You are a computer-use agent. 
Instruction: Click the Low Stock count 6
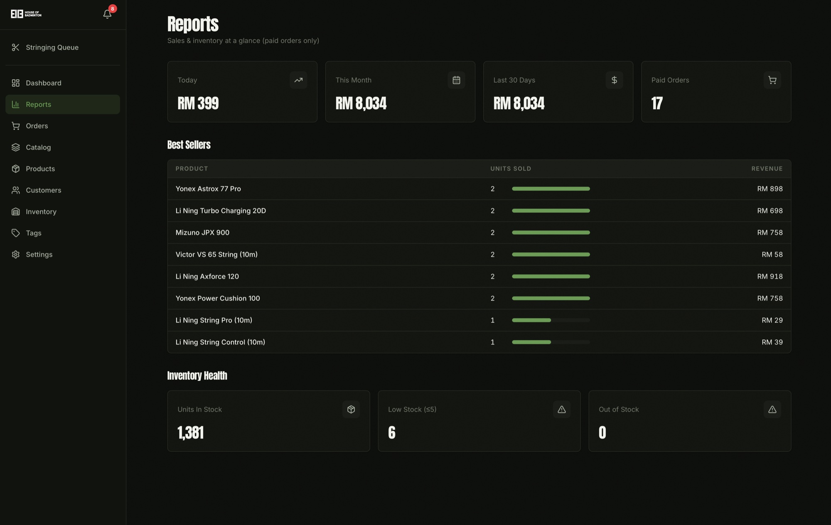392,433
